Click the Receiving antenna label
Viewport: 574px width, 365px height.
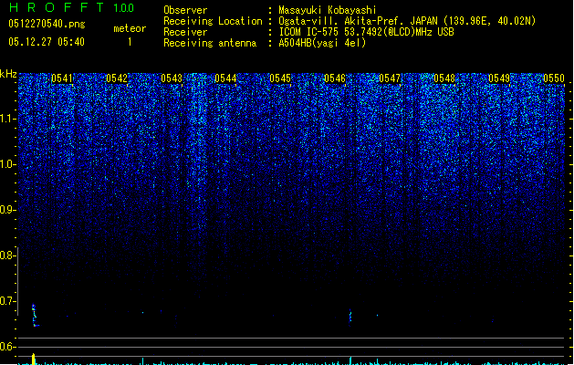click(210, 43)
